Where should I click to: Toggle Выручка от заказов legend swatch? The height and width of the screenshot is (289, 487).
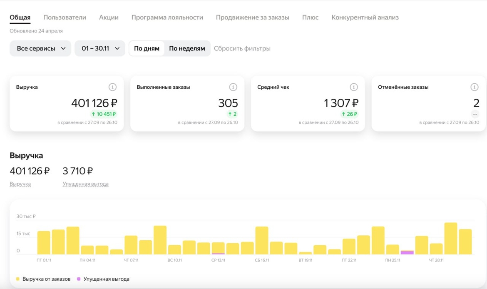tap(18, 279)
